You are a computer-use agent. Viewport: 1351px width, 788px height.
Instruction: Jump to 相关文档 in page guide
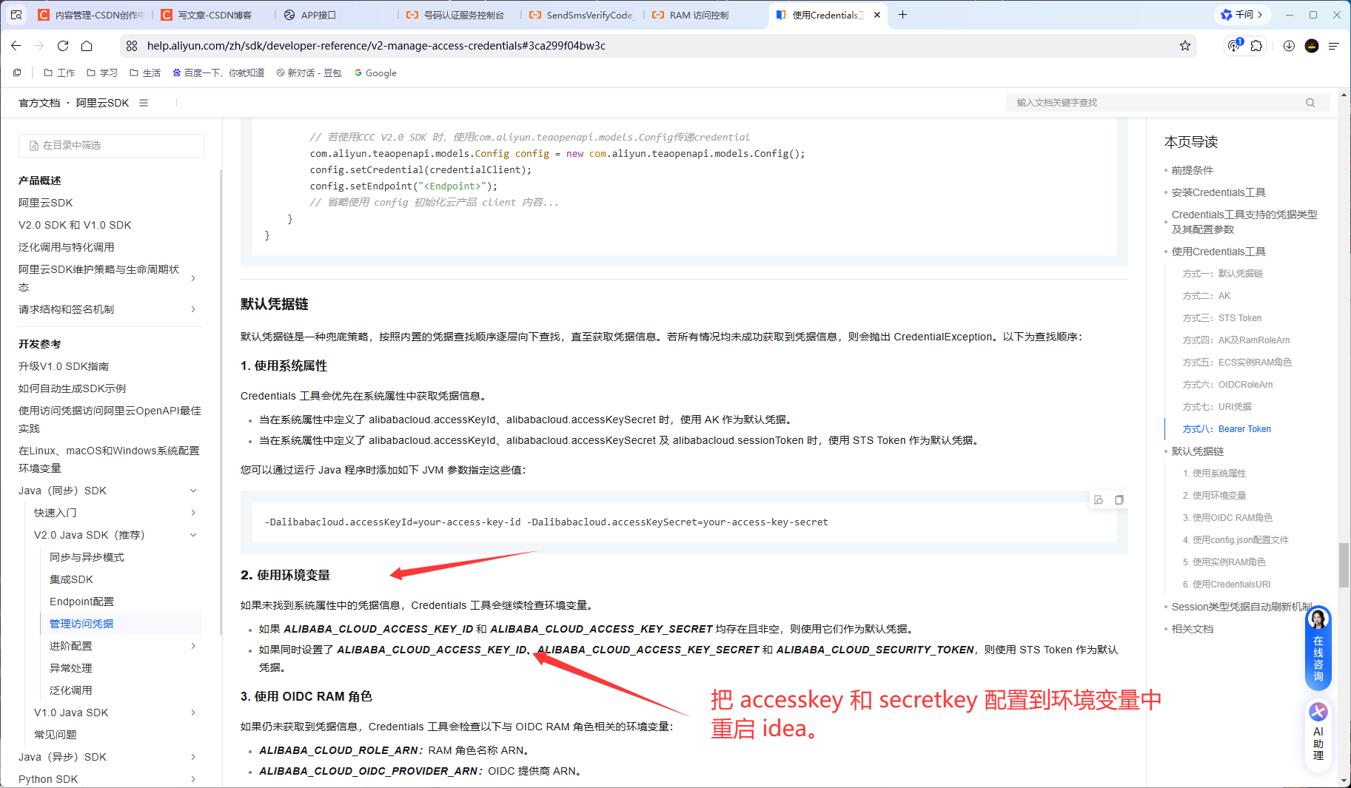[1193, 629]
